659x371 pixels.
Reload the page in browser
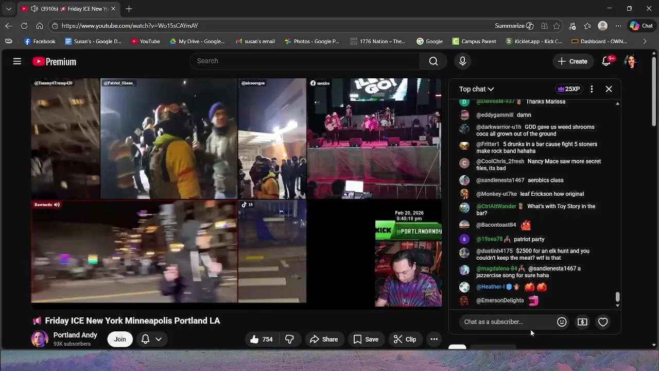[x=24, y=26]
